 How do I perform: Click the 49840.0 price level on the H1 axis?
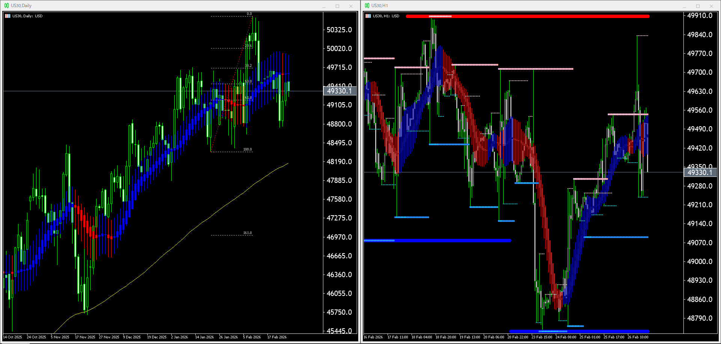[700, 35]
